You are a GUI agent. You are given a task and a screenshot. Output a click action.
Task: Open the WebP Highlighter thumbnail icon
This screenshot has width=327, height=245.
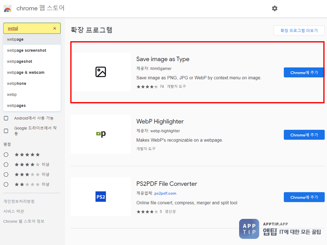pos(101,134)
